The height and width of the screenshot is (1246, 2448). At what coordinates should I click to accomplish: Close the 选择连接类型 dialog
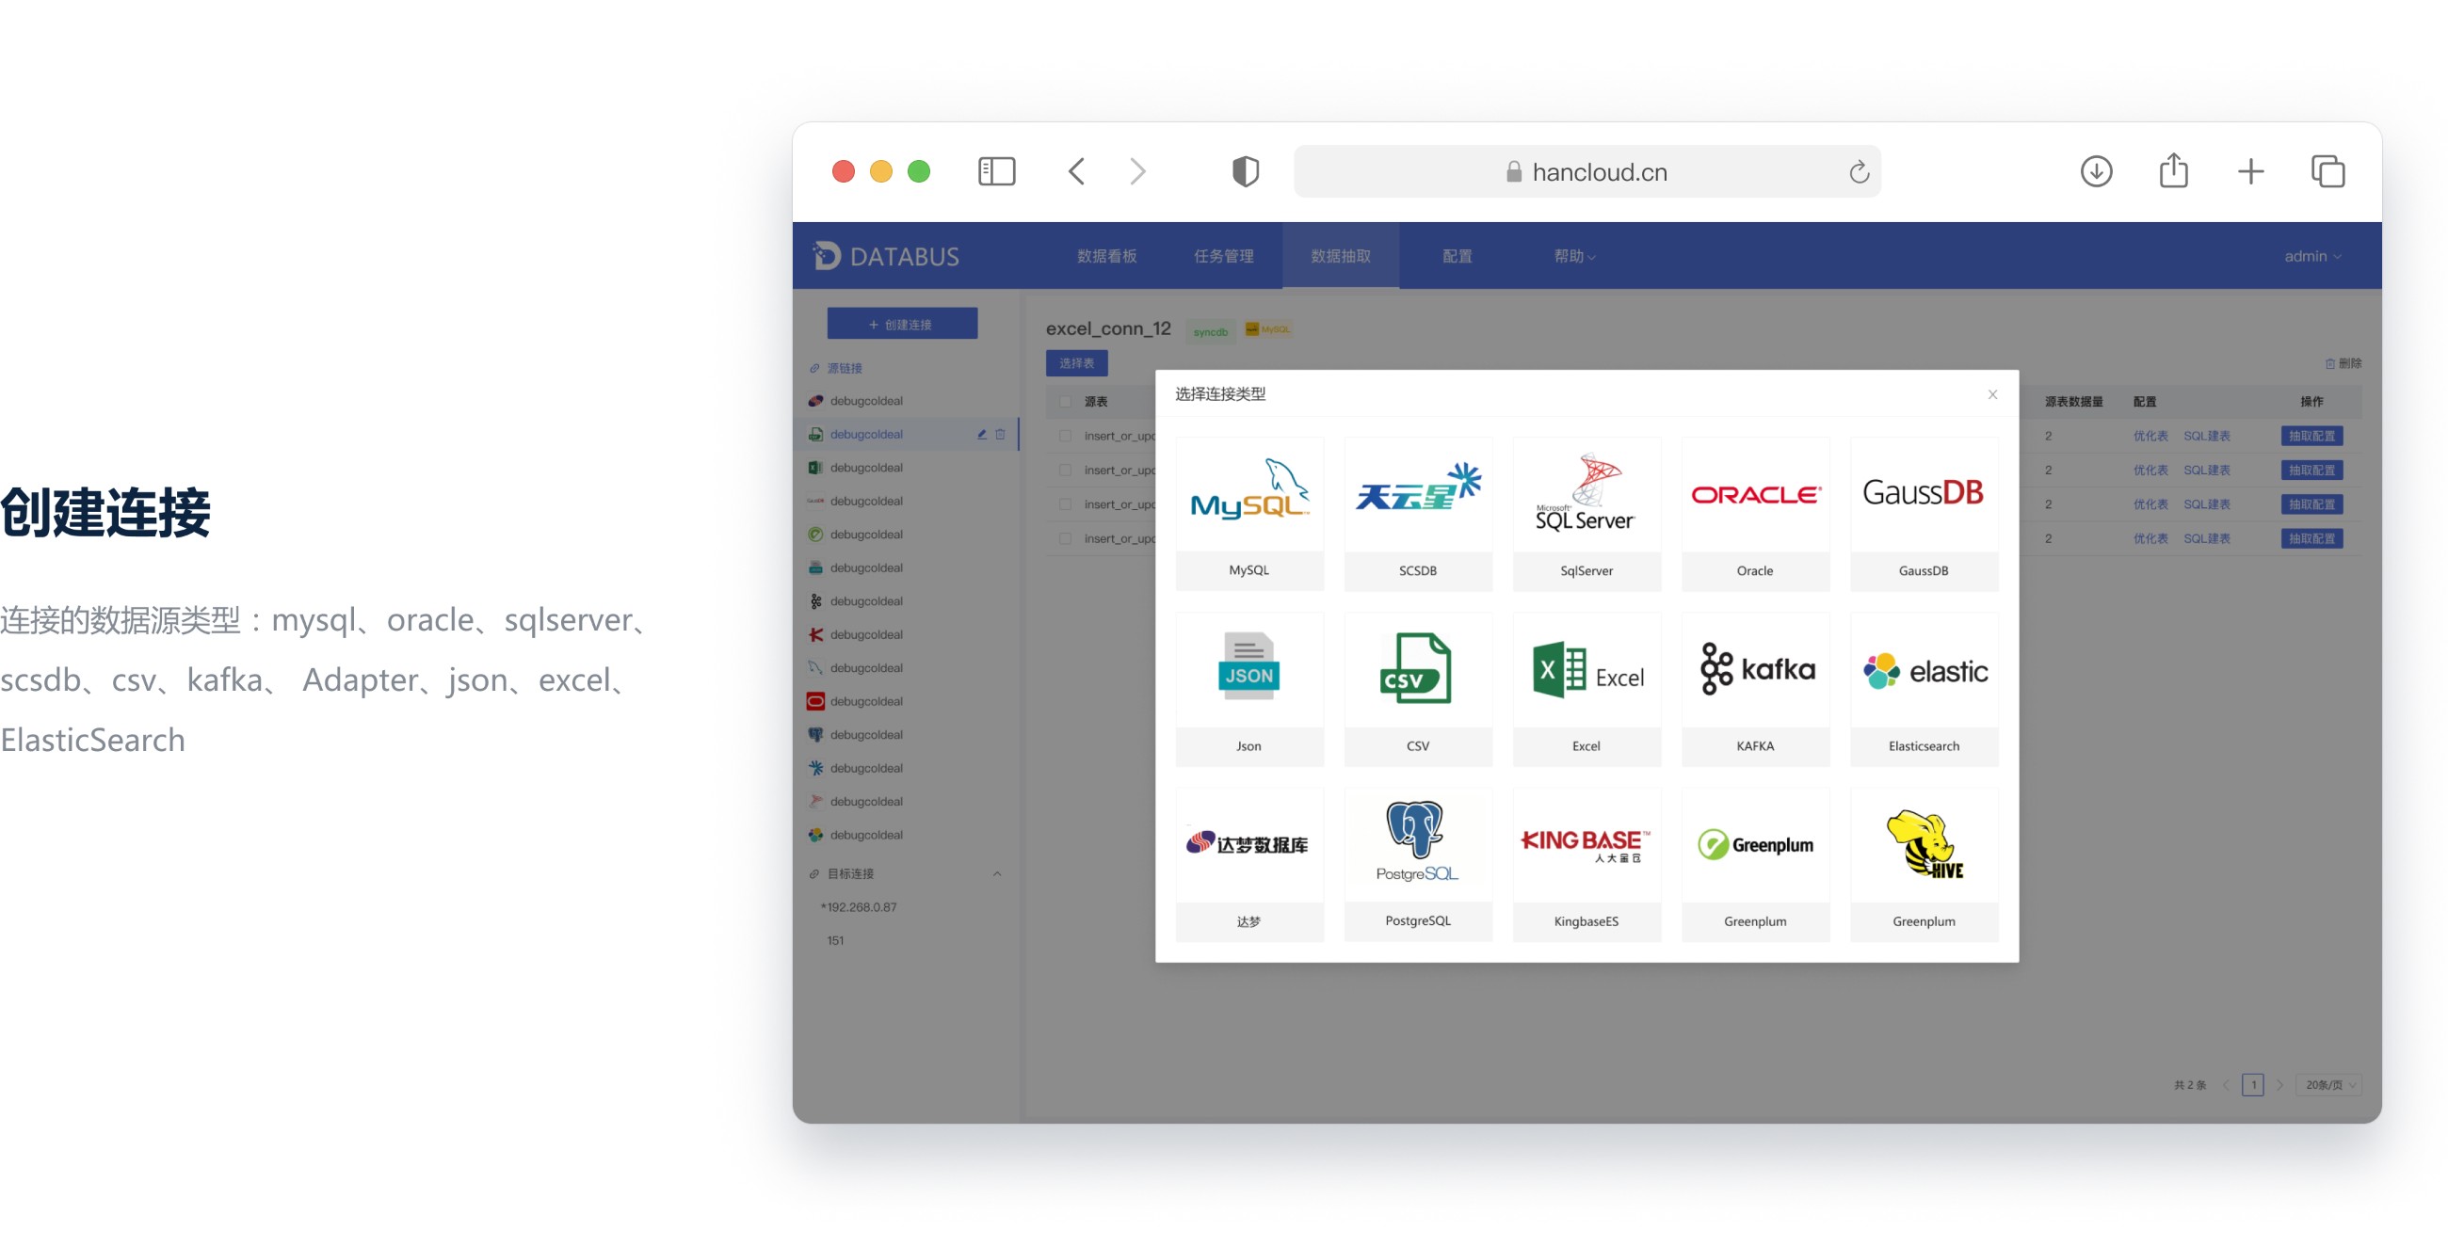coord(1992,394)
